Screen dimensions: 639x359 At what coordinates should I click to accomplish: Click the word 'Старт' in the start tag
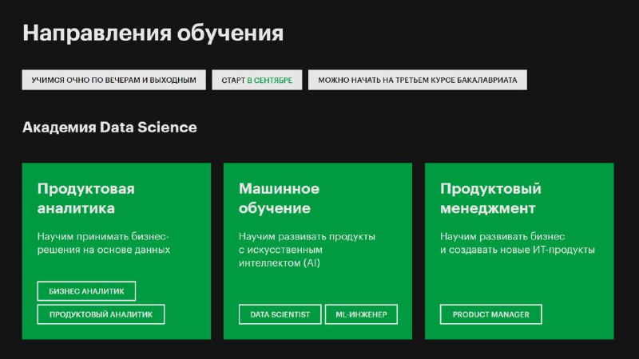232,81
